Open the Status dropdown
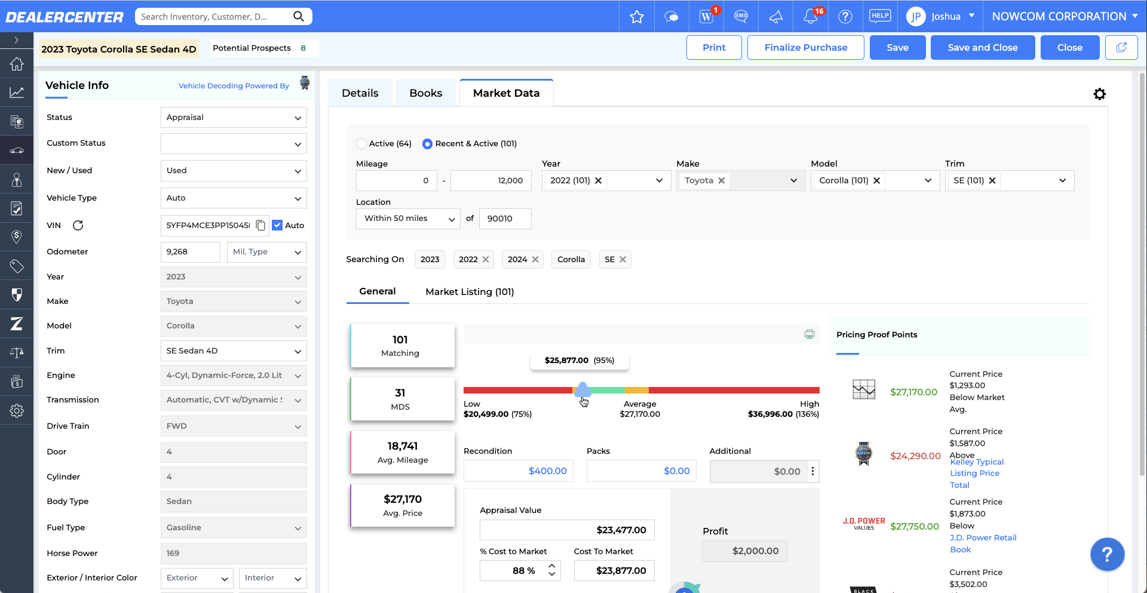Image resolution: width=1147 pixels, height=593 pixels. tap(234, 118)
